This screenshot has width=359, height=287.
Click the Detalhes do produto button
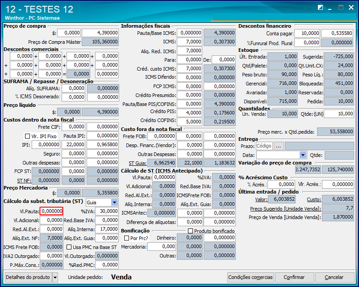click(28, 277)
